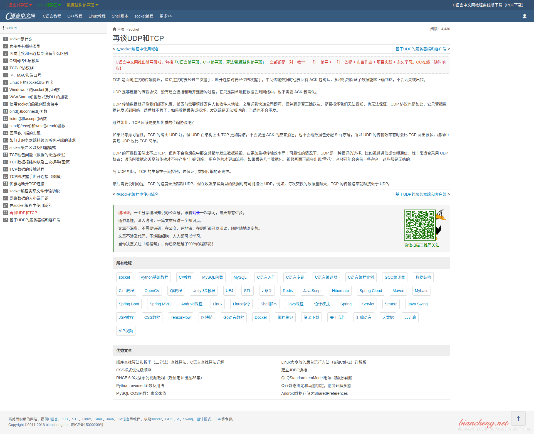Screen dimensions: 534x434
Task: Select sidebar chapter socket是什么
Action: [21, 39]
